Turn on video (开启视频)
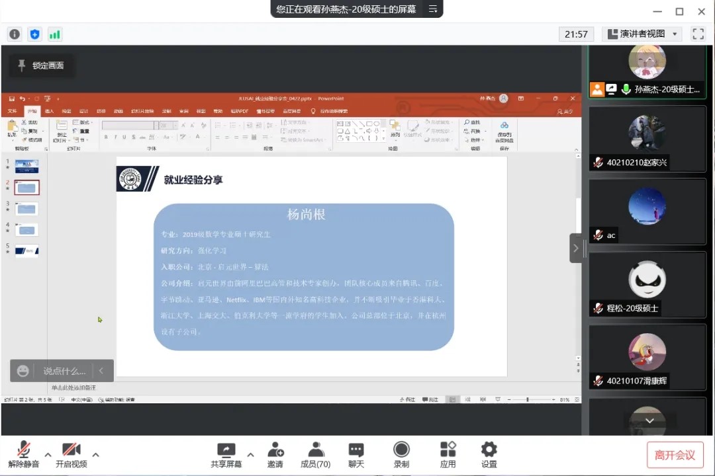715x476 pixels. (x=71, y=454)
